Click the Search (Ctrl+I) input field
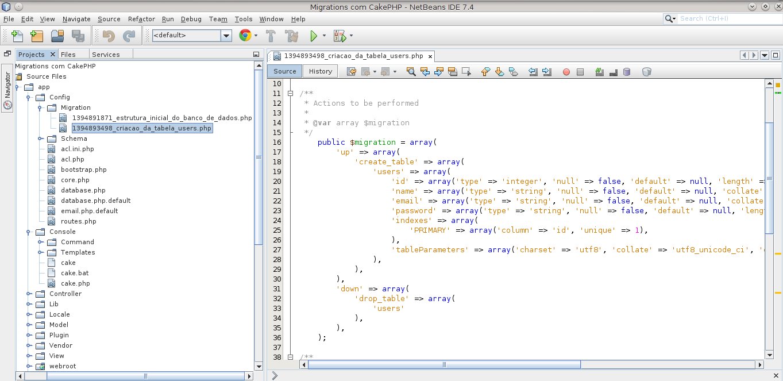 729,18
